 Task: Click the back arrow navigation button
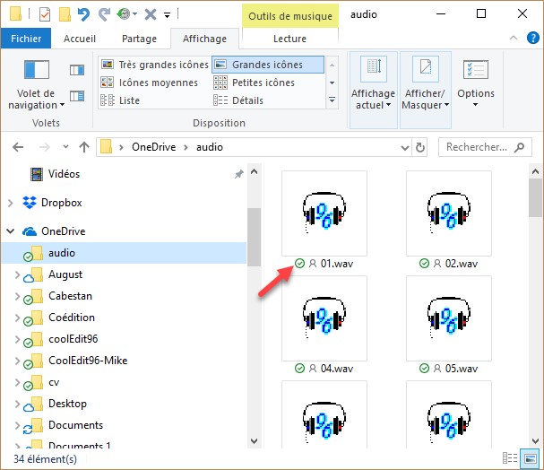(19, 146)
